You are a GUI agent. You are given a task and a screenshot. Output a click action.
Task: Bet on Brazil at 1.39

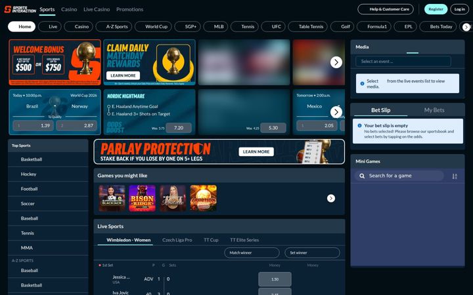tap(34, 125)
